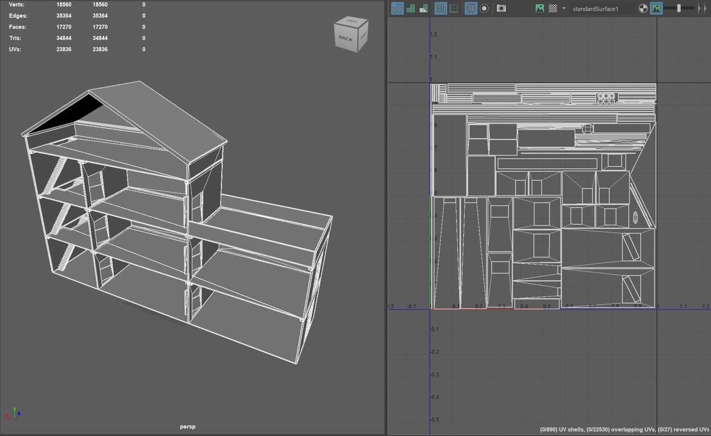Click the UV distortion shading icon
The width and height of the screenshot is (711, 436).
(x=424, y=8)
